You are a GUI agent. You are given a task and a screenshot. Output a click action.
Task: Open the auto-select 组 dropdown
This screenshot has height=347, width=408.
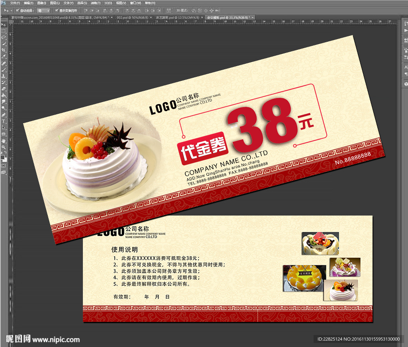(43, 11)
